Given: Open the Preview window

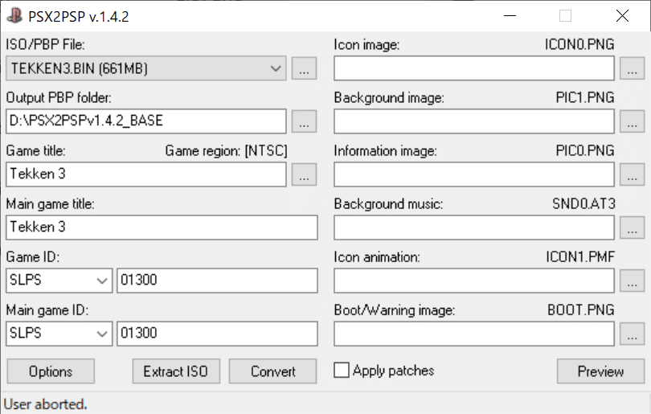Looking at the screenshot, I should (600, 371).
